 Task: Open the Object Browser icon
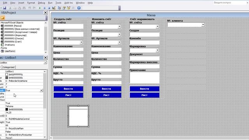point(68,8)
